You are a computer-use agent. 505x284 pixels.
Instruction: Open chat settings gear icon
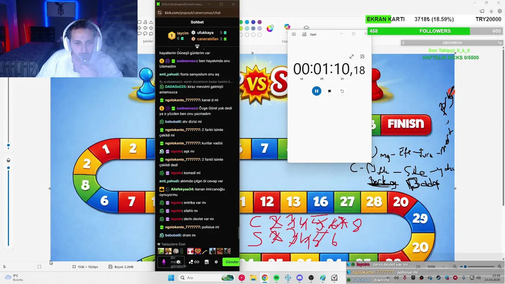[x=216, y=262]
